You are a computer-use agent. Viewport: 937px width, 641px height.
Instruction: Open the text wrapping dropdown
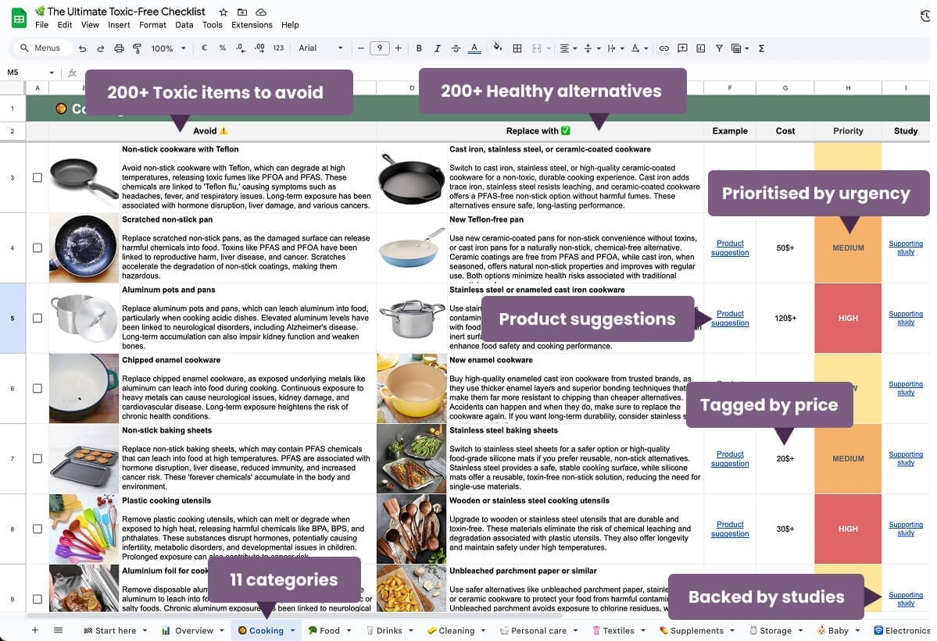(616, 48)
